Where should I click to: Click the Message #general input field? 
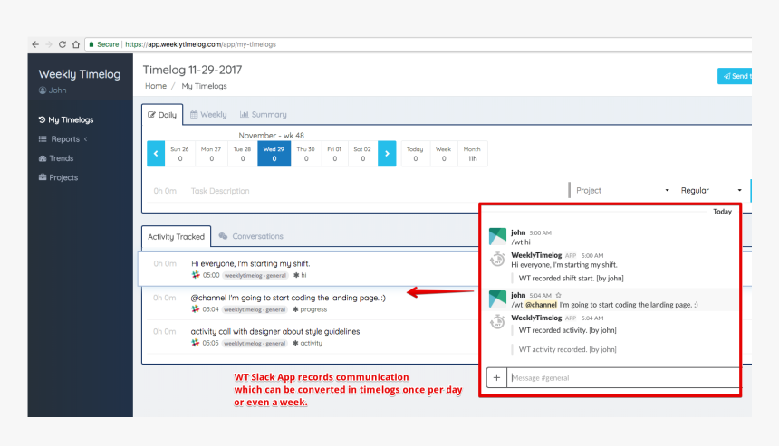click(623, 377)
